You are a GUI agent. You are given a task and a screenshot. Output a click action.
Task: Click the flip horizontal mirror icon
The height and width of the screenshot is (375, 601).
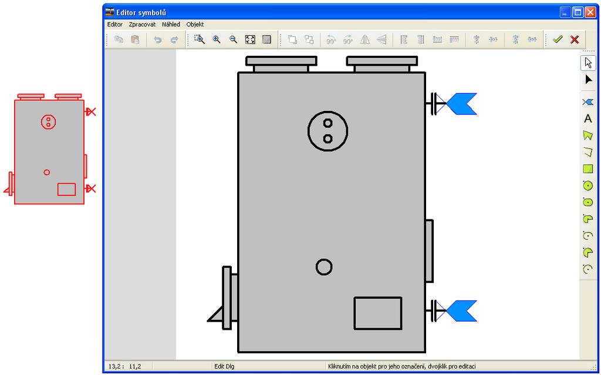click(x=365, y=39)
